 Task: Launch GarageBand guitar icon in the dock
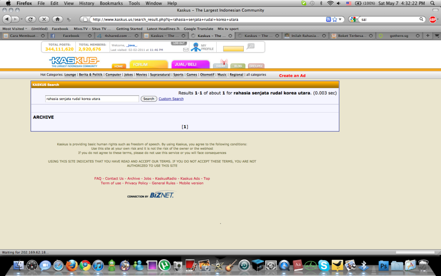coord(231,265)
